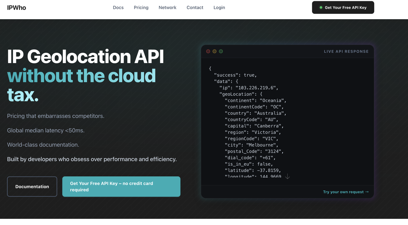
Task: Click the "data": { line
Action: pos(226,81)
